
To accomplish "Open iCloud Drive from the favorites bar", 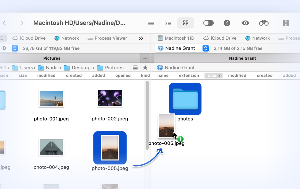I will click(29, 38).
